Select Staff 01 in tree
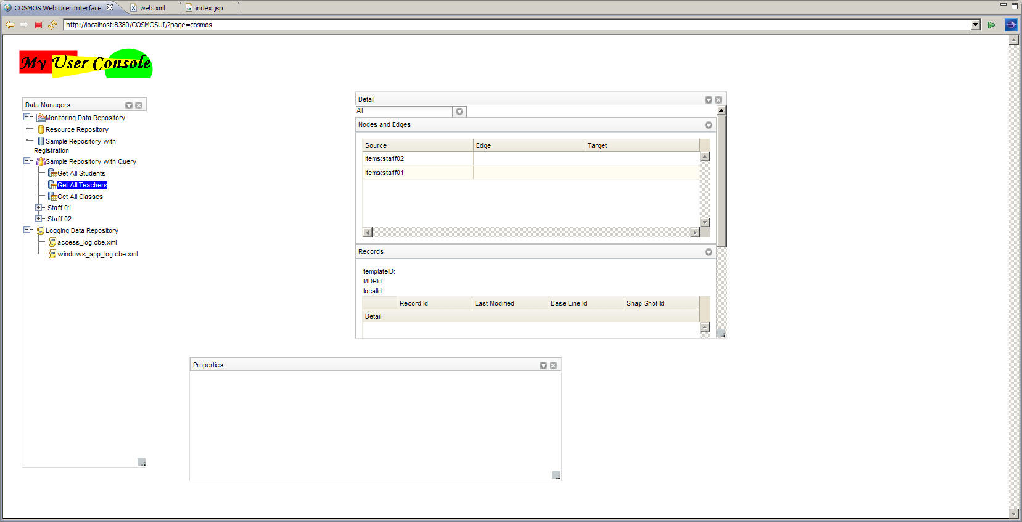Screen dimensions: 1022x522 coord(59,208)
